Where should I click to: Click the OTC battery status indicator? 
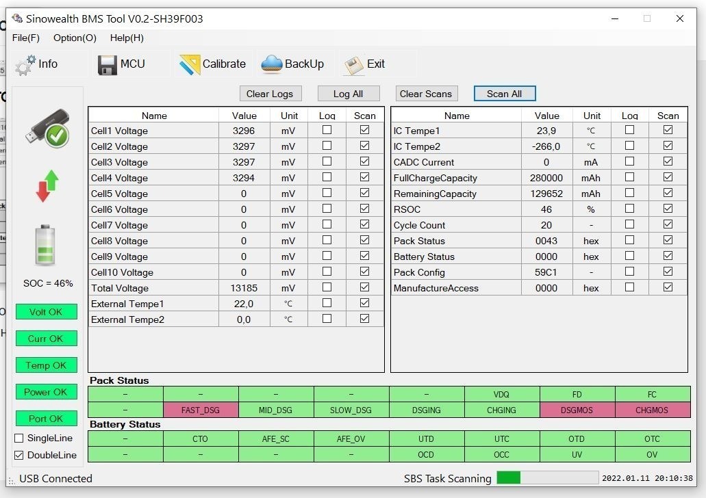click(x=653, y=438)
